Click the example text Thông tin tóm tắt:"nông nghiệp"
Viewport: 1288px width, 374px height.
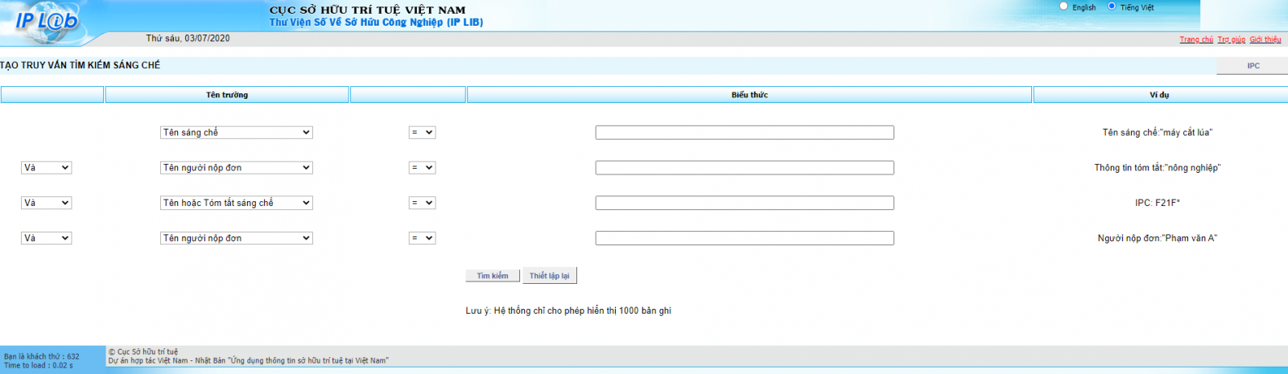point(1158,168)
